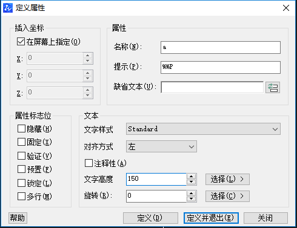
Task: Open 帮助 help button
Action: pyautogui.click(x=18, y=218)
